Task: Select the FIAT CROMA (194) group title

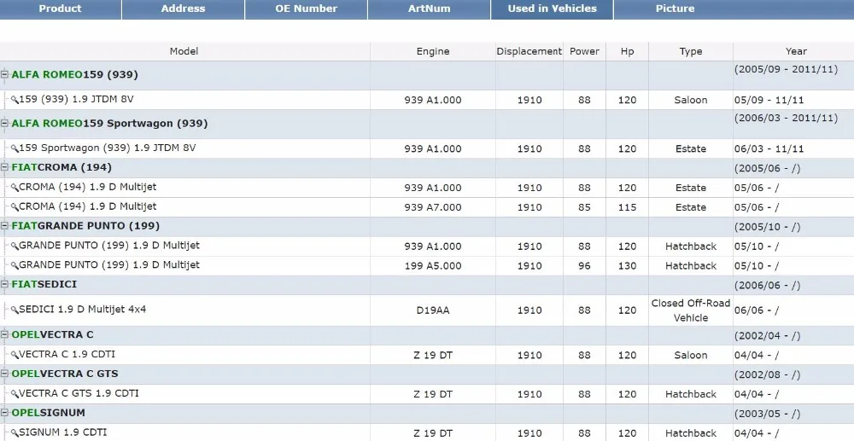Action: pos(61,167)
